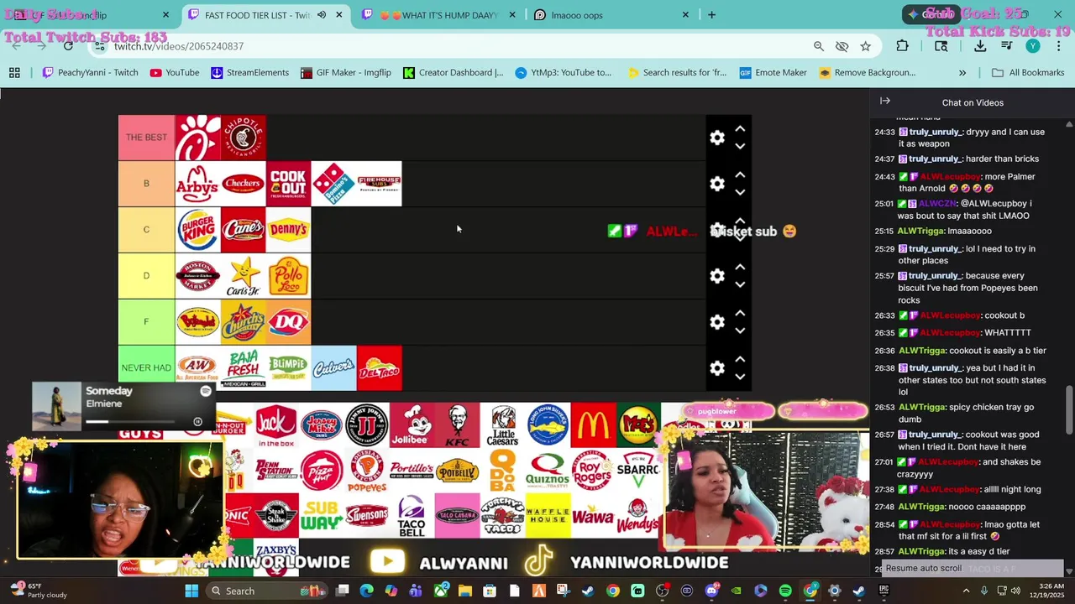
Task: Click the twitch.tv address bar
Action: 454,46
